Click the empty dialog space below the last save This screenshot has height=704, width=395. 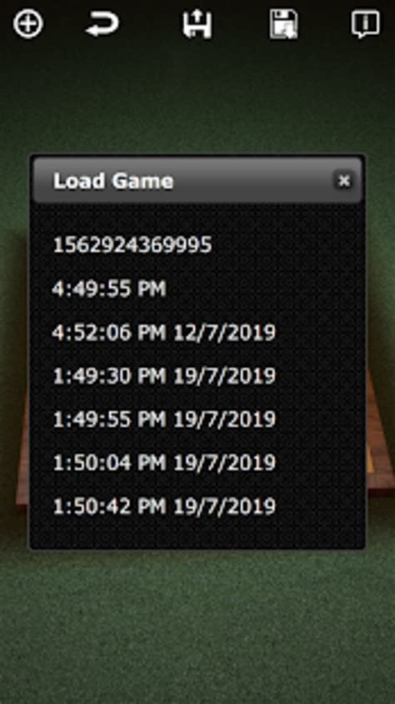(197, 533)
